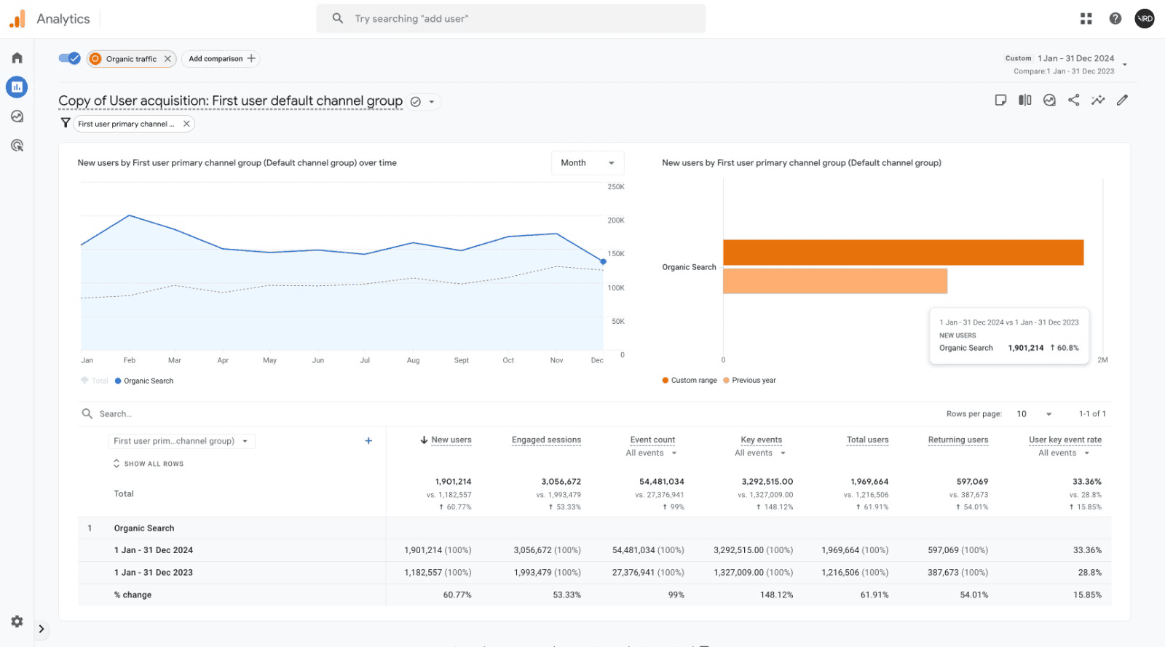1165x647 pixels.
Task: Toggle Total series in chart legend
Action: (95, 381)
